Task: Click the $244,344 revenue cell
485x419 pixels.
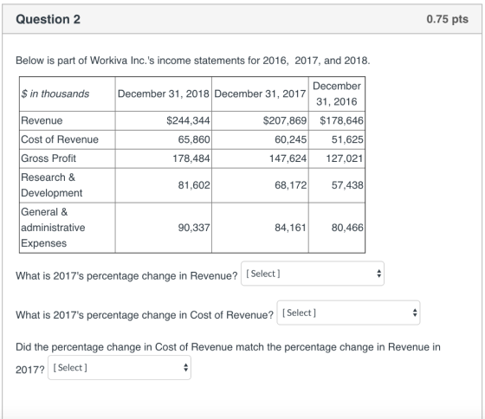Action: pos(164,120)
